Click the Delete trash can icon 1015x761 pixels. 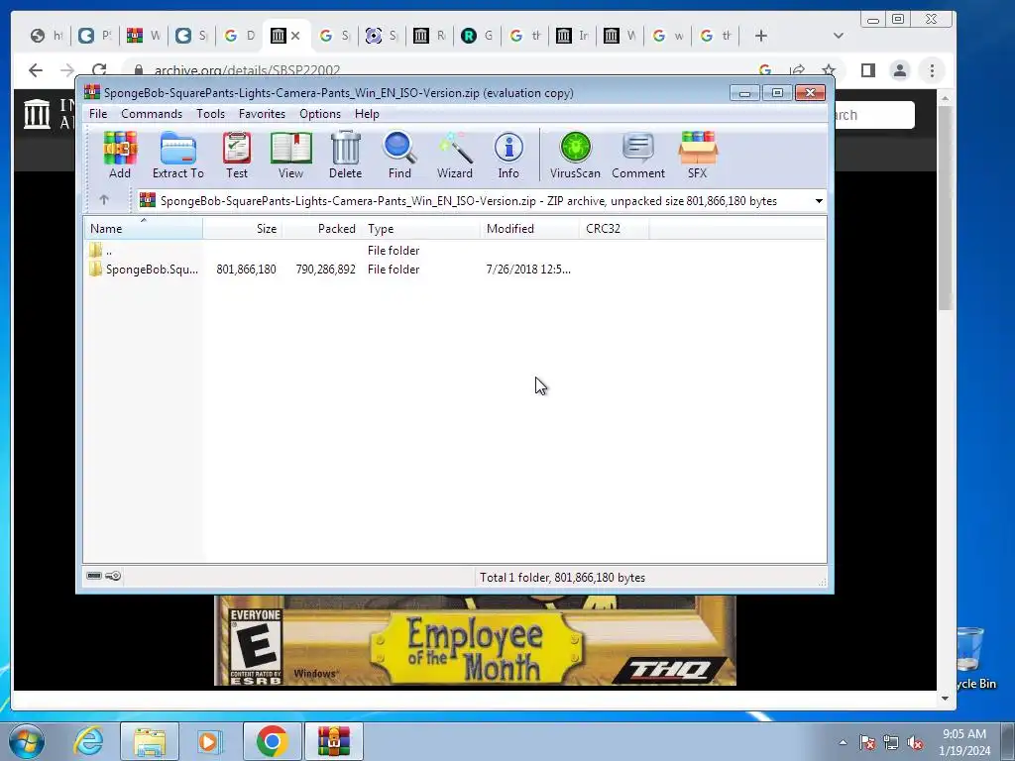tap(345, 155)
